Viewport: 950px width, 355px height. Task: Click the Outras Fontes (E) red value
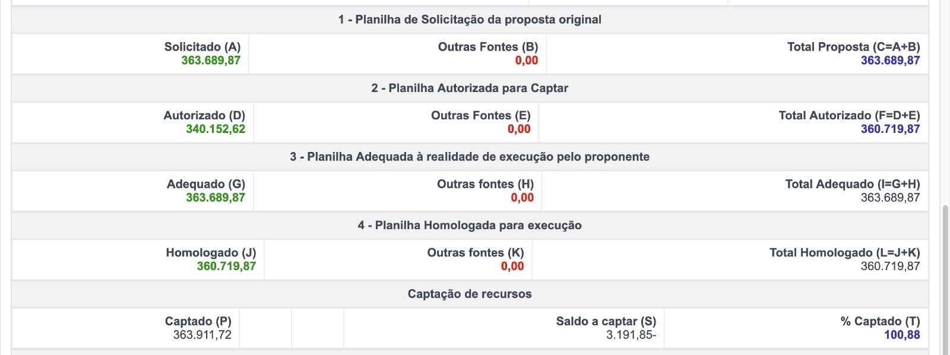click(x=519, y=129)
